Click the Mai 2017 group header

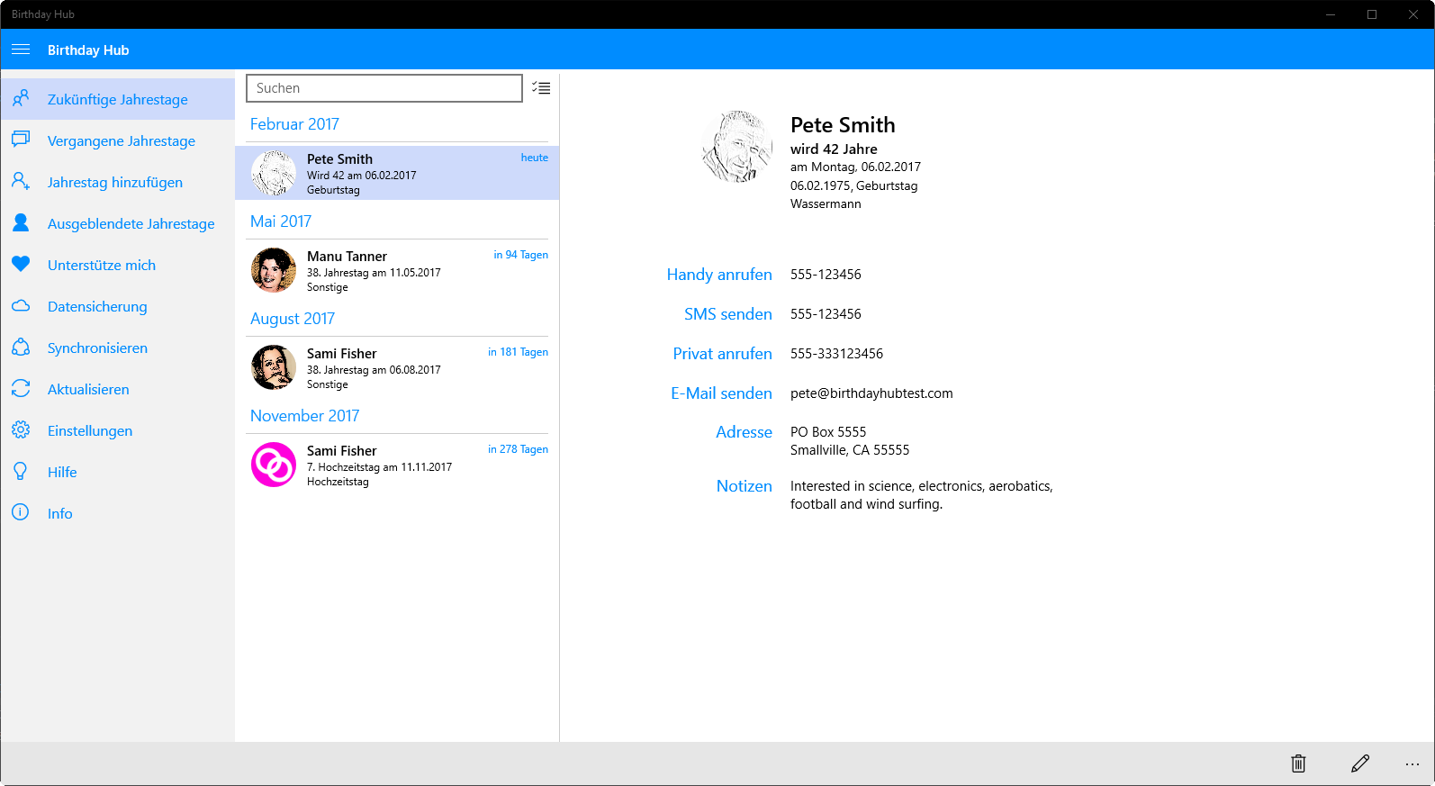click(x=281, y=221)
